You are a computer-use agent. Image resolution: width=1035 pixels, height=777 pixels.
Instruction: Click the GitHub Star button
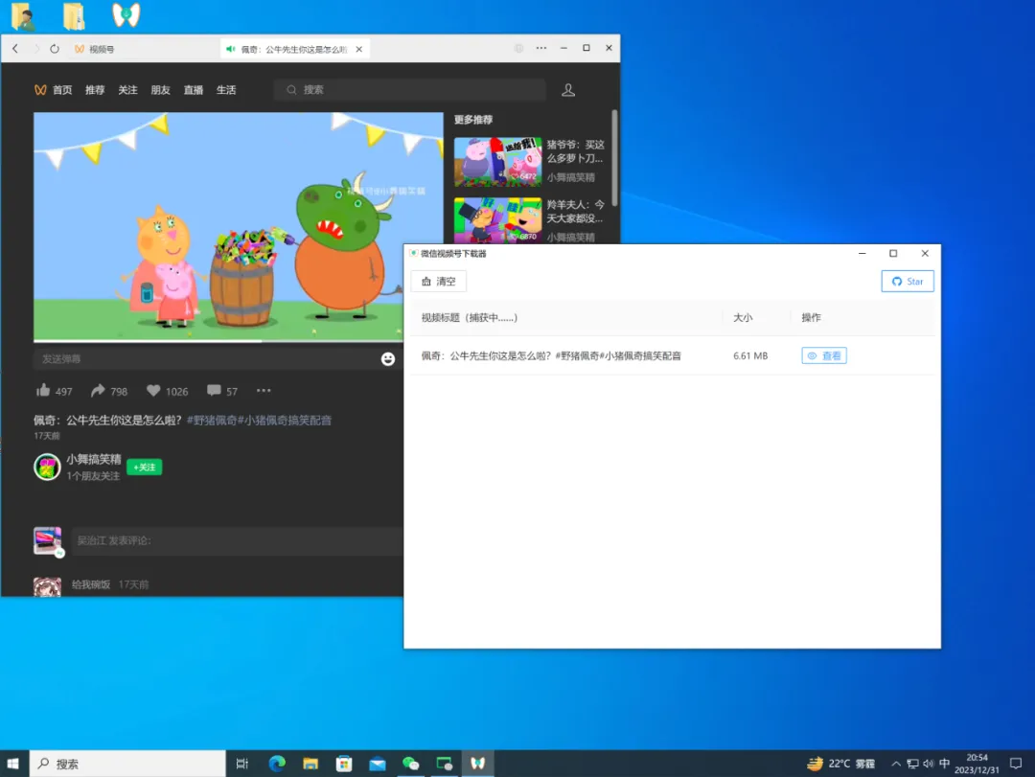[907, 282]
